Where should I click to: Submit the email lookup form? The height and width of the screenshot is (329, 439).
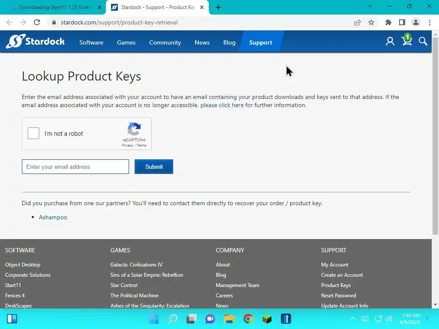point(154,167)
